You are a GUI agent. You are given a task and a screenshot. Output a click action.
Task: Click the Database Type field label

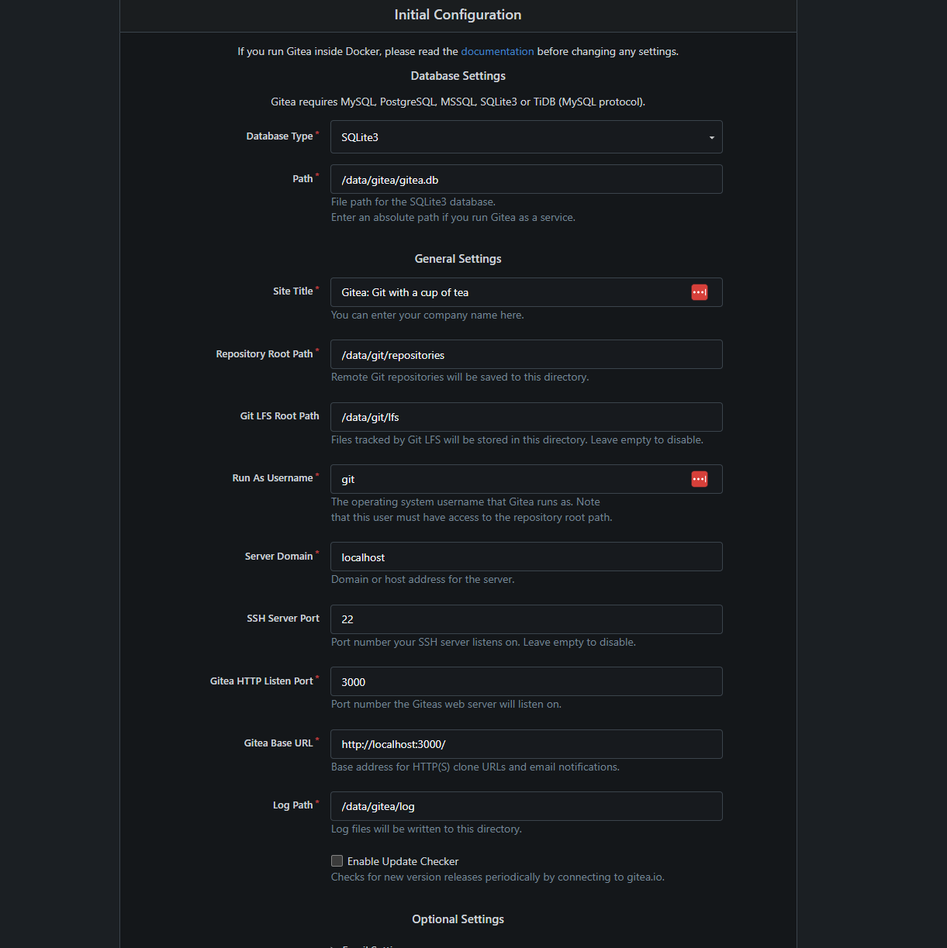coord(279,136)
